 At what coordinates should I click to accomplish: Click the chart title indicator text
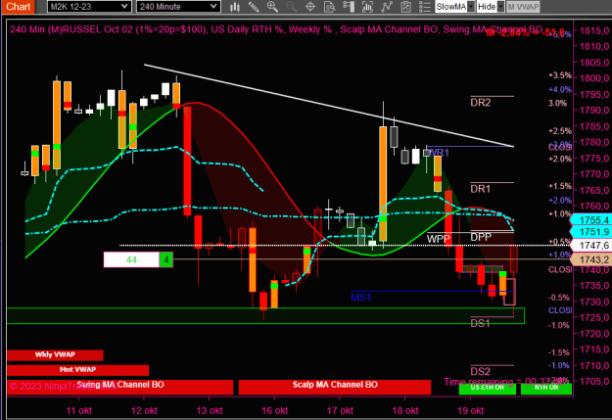pyautogui.click(x=276, y=29)
